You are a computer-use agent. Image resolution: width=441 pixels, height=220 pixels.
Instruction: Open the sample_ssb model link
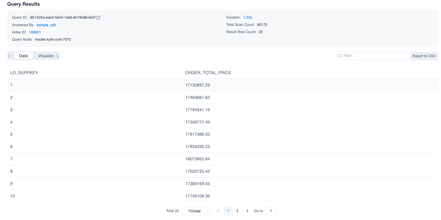(x=46, y=25)
